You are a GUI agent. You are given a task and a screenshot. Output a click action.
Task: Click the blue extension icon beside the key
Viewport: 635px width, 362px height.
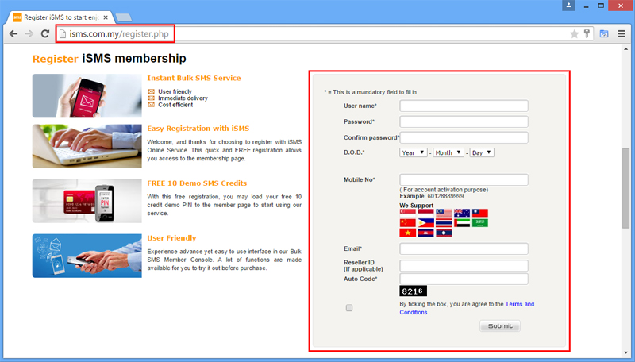pyautogui.click(x=604, y=33)
